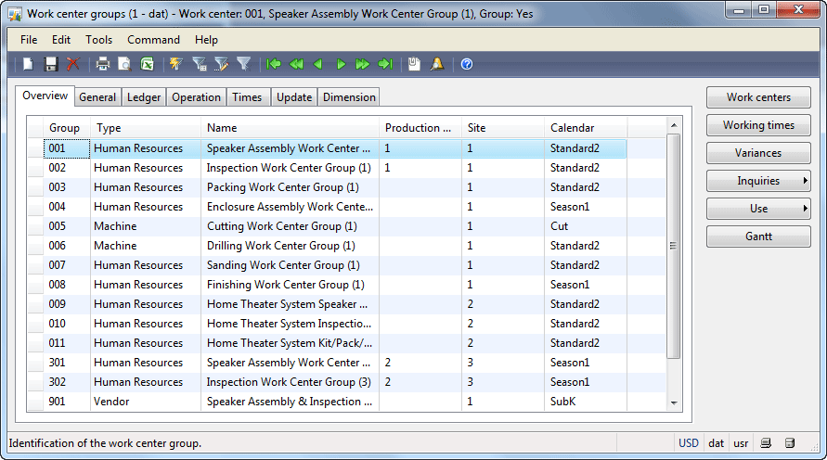The image size is (827, 460).
Task: Click the Work centers button
Action: (x=758, y=97)
